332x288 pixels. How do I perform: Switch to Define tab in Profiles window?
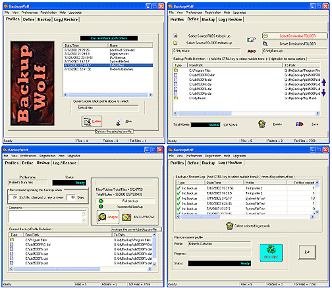click(x=28, y=20)
